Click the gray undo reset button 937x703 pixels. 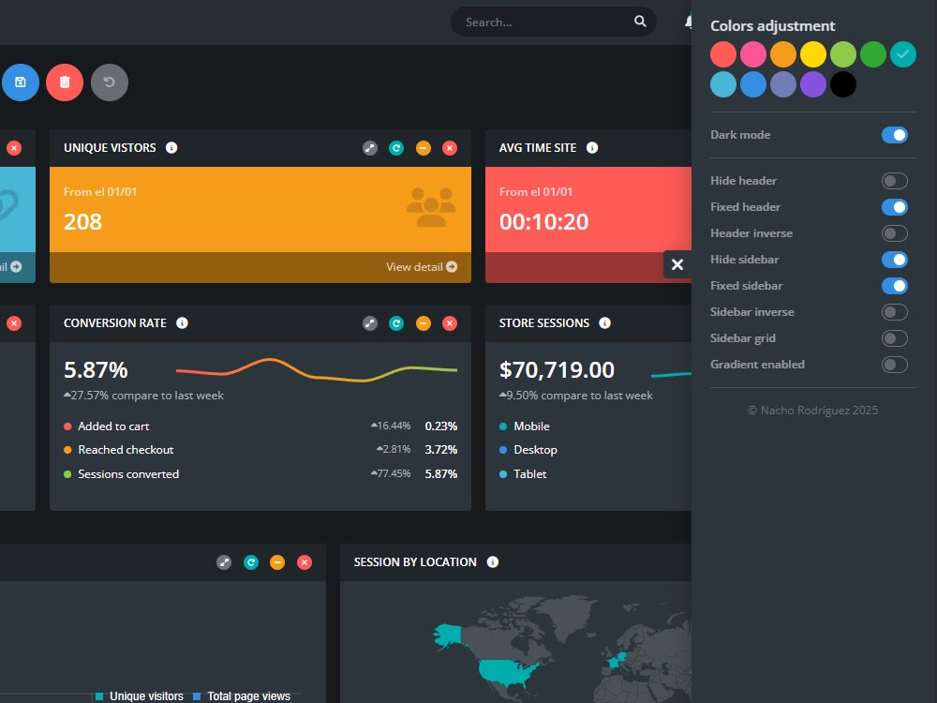point(110,82)
